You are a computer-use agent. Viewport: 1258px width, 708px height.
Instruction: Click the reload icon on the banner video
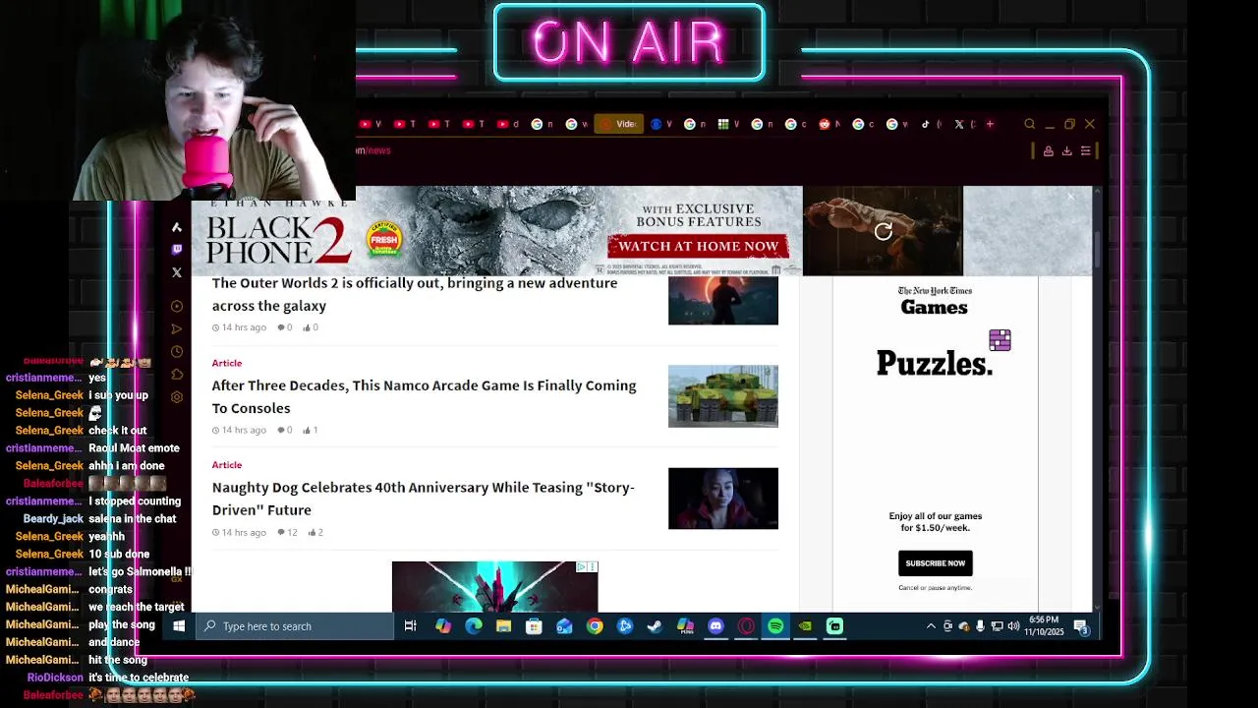pos(883,231)
